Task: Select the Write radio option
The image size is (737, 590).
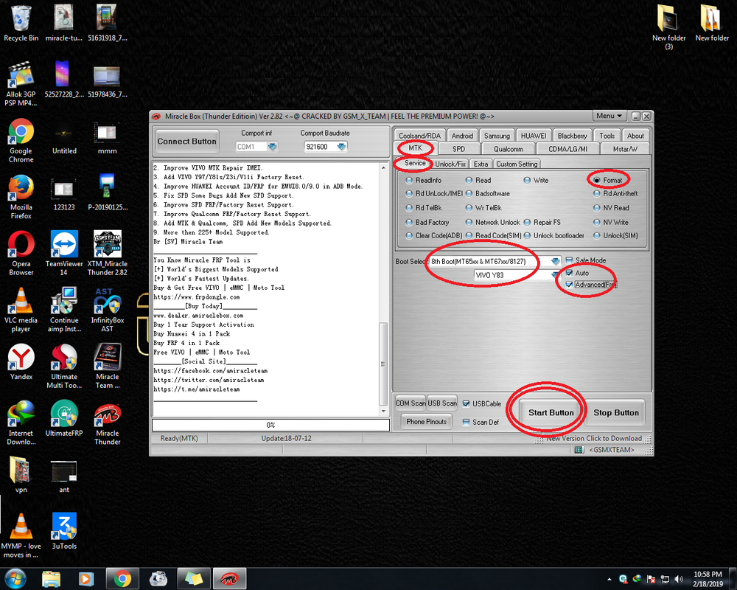Action: click(536, 180)
